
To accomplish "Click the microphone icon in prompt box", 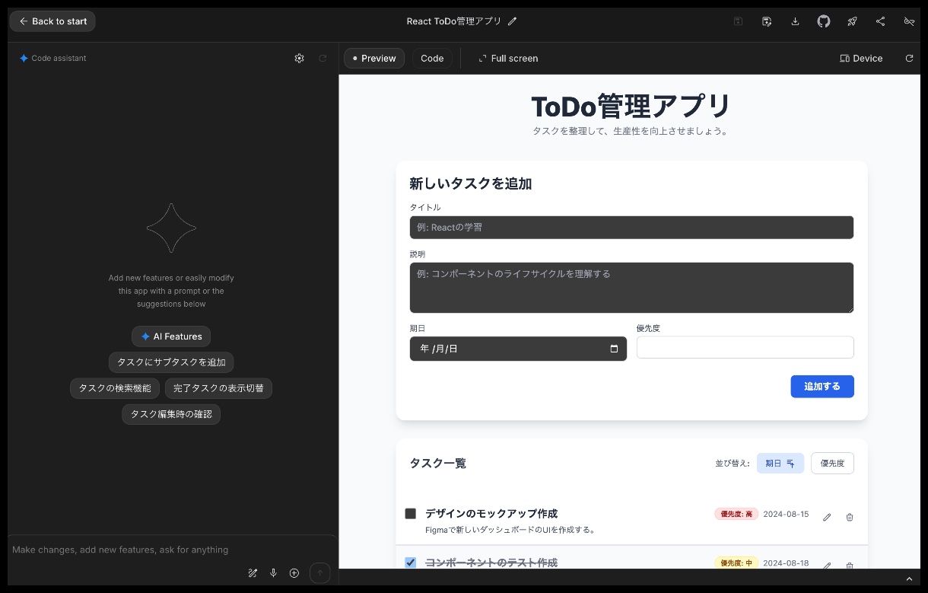I will pos(273,573).
